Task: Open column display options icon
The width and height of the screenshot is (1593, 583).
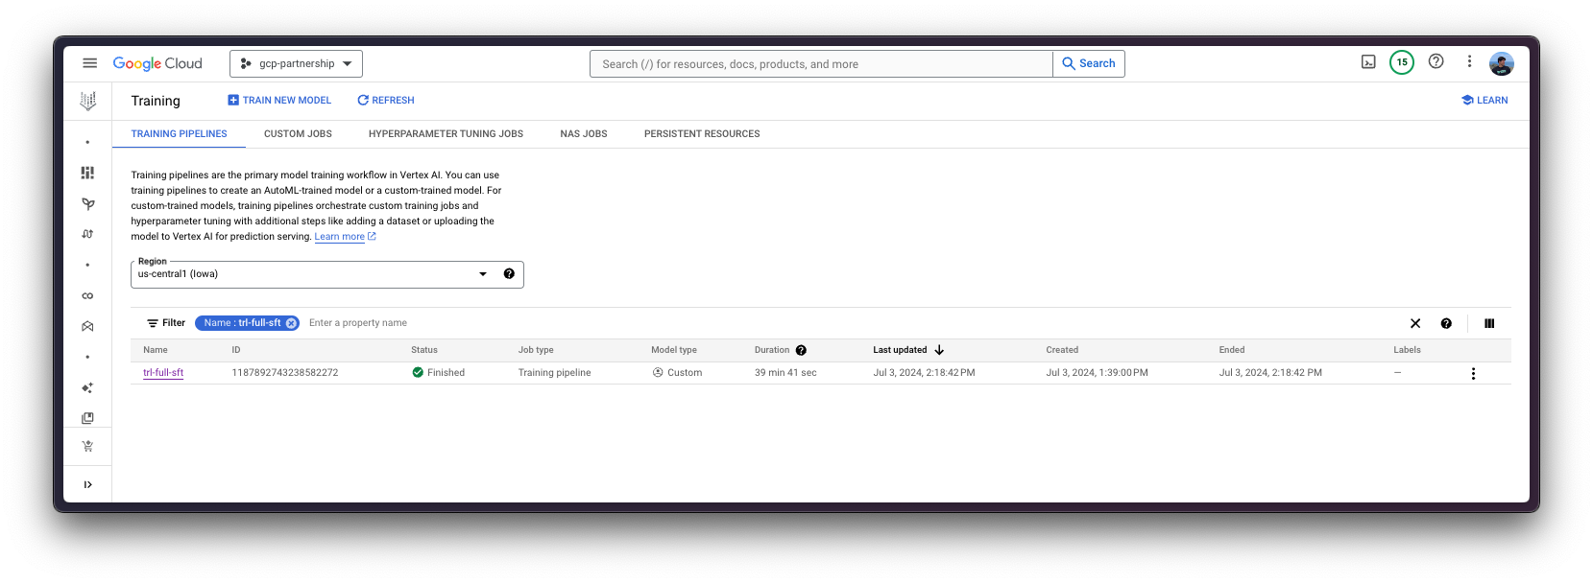Action: tap(1489, 323)
